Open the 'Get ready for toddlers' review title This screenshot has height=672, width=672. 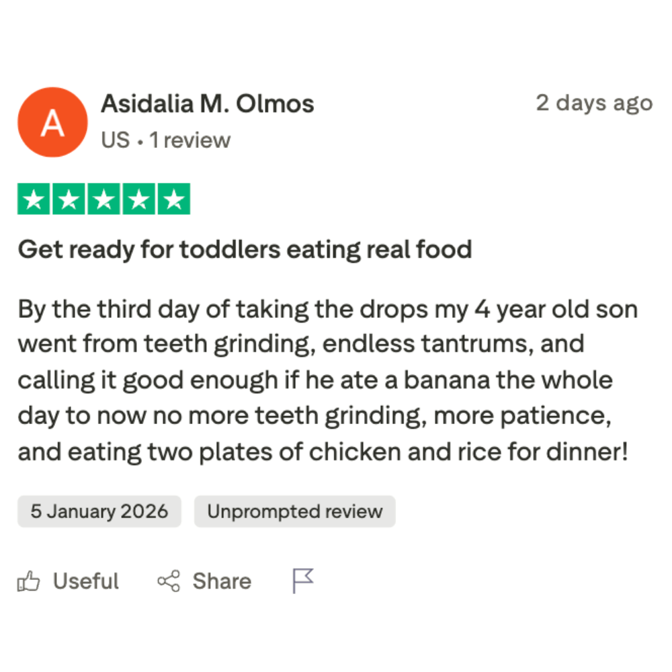(x=245, y=250)
